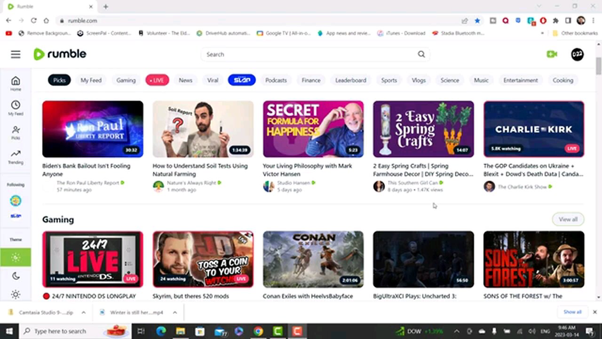Screen dimensions: 602x339
Task: Reload the page in Chrome
Action: click(x=33, y=21)
